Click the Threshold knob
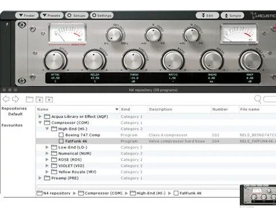Viewport: 276px width, 208px height. [x=134, y=60]
